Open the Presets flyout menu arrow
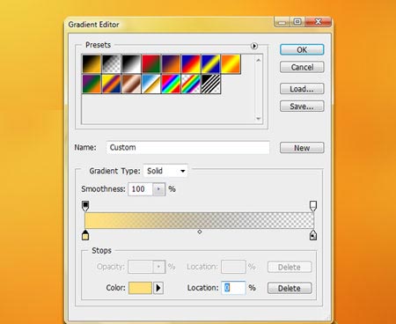Screen dimensions: 396x324 pos(254,46)
